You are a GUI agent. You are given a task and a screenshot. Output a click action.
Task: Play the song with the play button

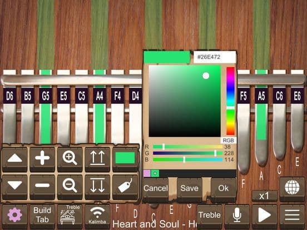265,216
